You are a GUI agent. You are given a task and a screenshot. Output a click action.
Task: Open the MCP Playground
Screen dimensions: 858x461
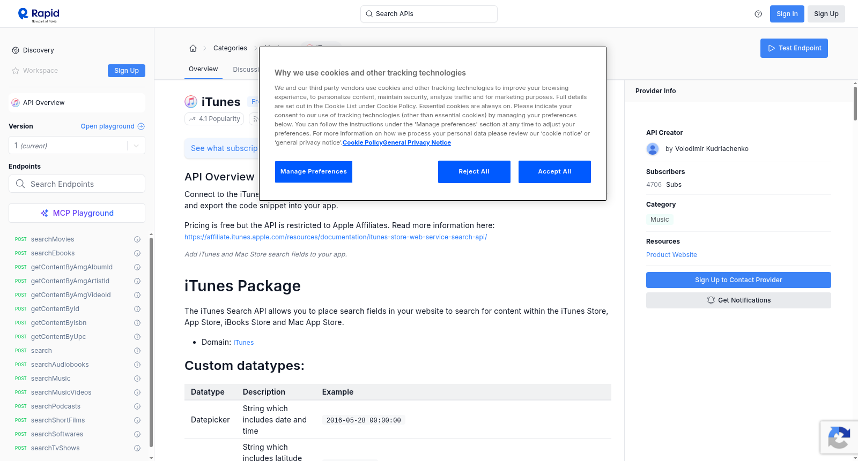[x=77, y=213]
